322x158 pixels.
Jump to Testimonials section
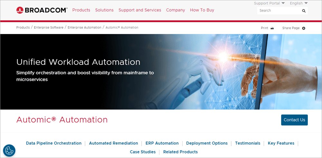[x=248, y=143]
